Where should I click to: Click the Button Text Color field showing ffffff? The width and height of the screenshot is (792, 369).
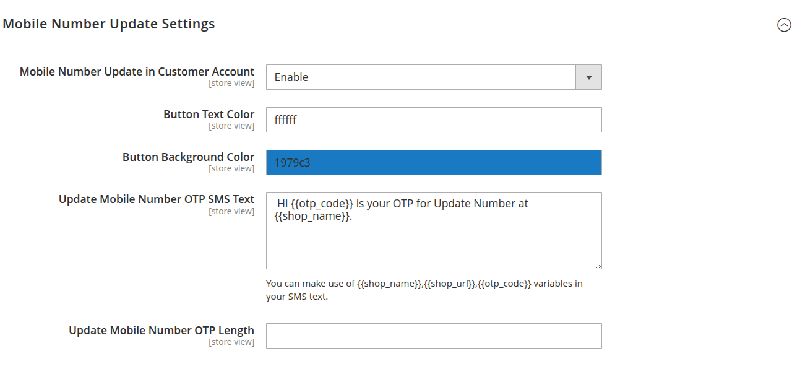click(434, 120)
